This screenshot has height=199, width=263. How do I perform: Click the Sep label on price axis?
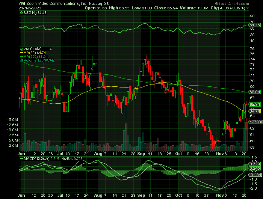141,154
